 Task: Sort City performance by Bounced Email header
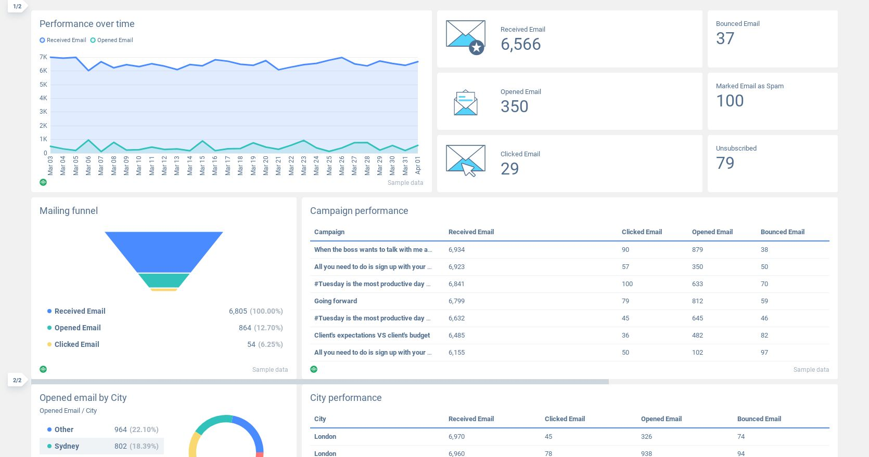click(x=759, y=419)
